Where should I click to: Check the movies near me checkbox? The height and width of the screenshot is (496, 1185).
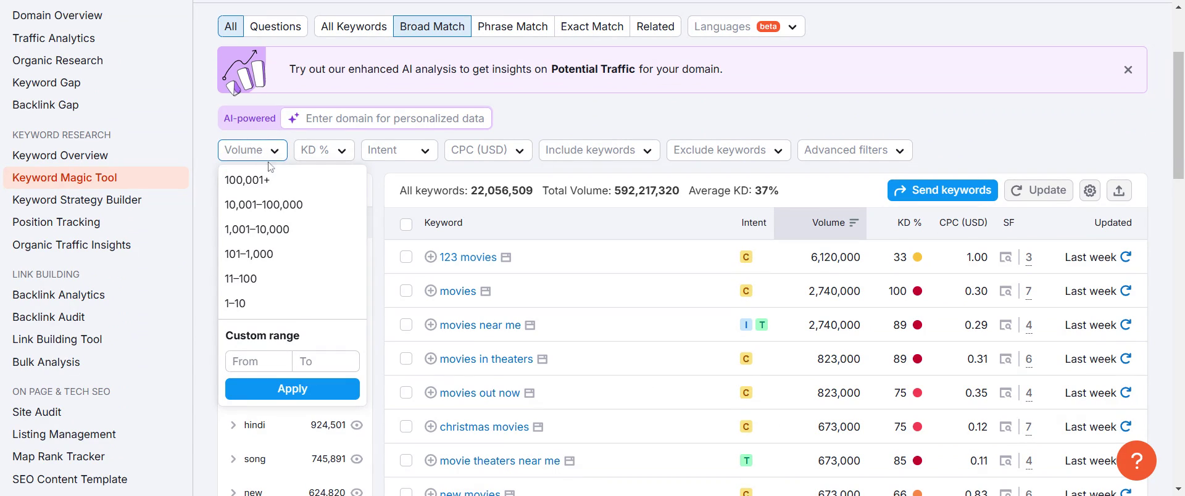[x=406, y=324]
